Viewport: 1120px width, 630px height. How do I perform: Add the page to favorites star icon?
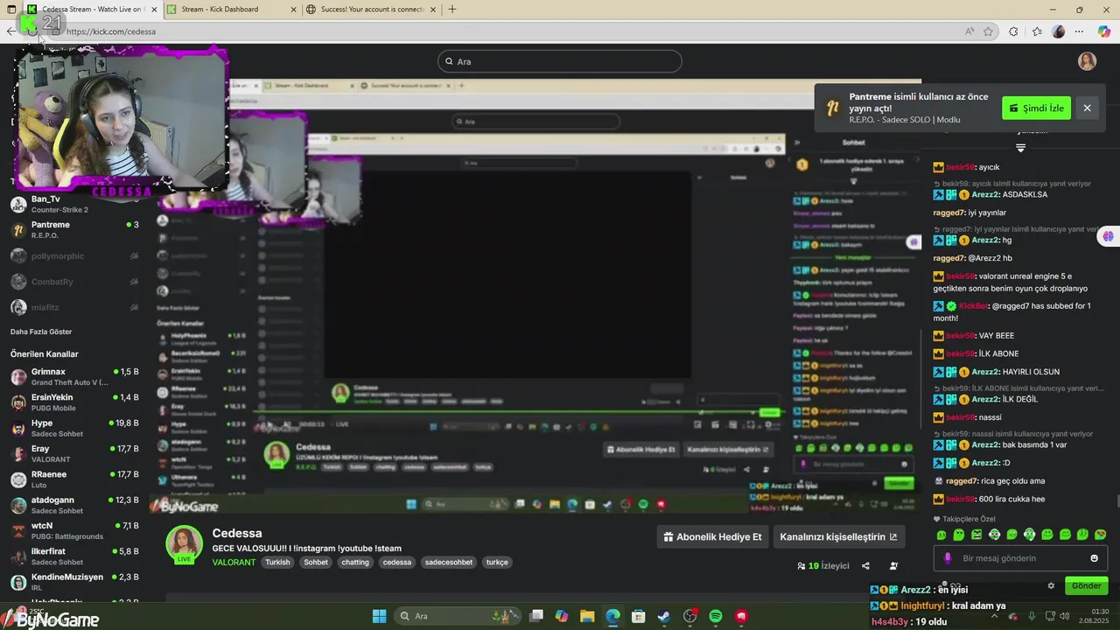point(988,31)
